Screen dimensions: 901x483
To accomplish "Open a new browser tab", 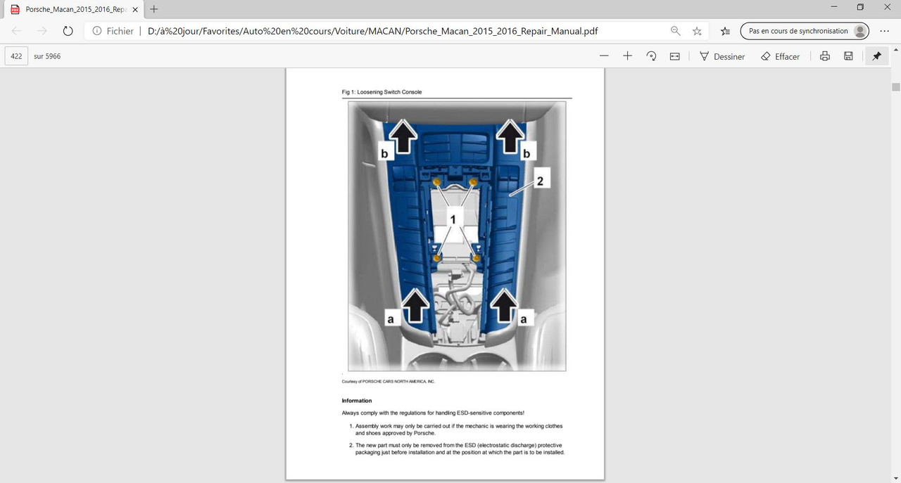I will (154, 9).
